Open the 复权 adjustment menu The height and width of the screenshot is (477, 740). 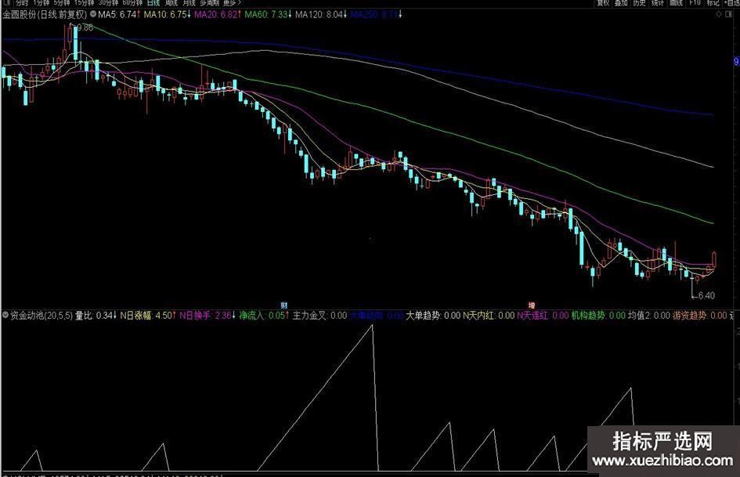pyautogui.click(x=603, y=2)
